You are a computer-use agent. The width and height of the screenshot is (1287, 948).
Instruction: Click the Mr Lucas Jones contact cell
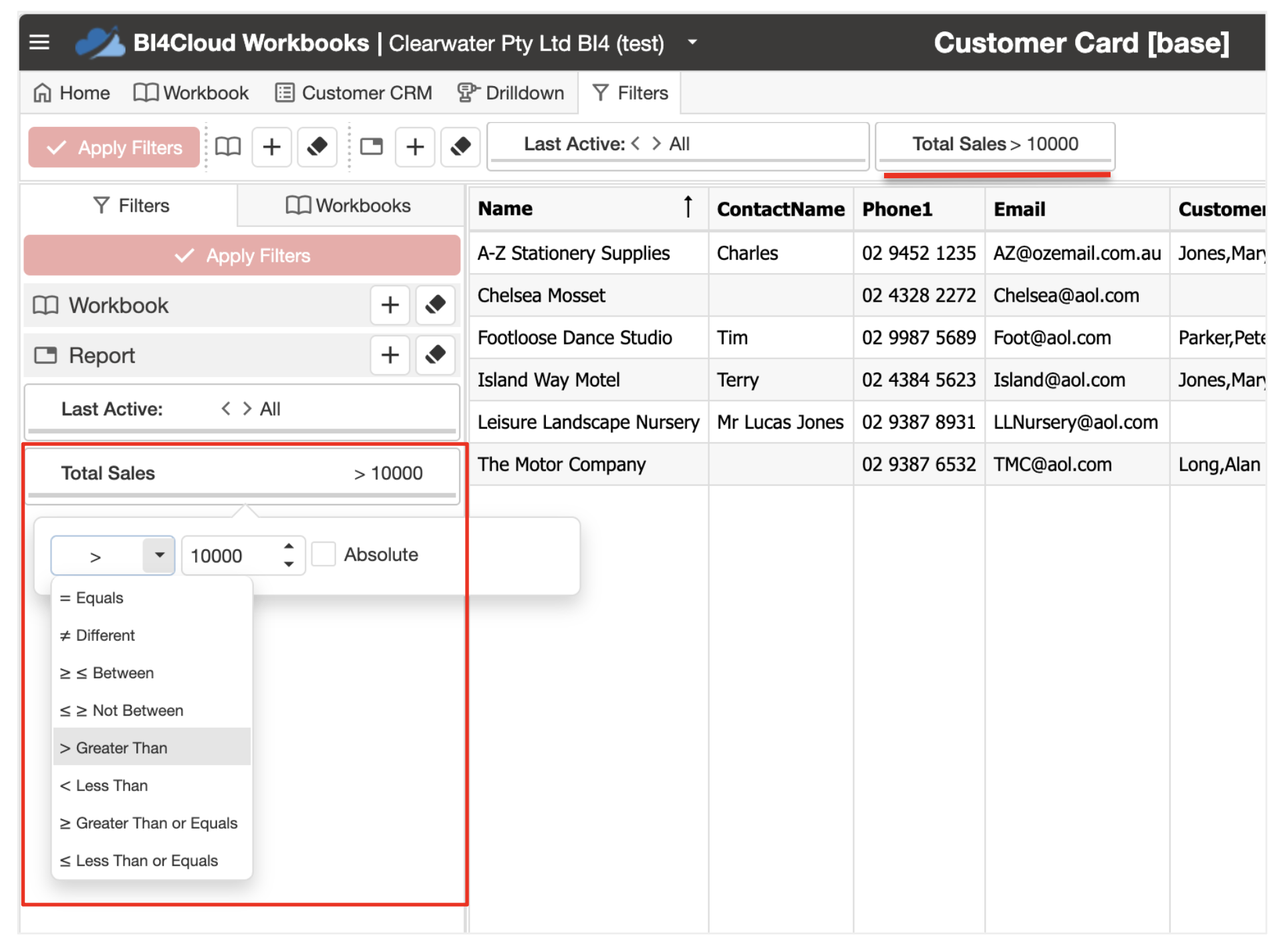(780, 423)
